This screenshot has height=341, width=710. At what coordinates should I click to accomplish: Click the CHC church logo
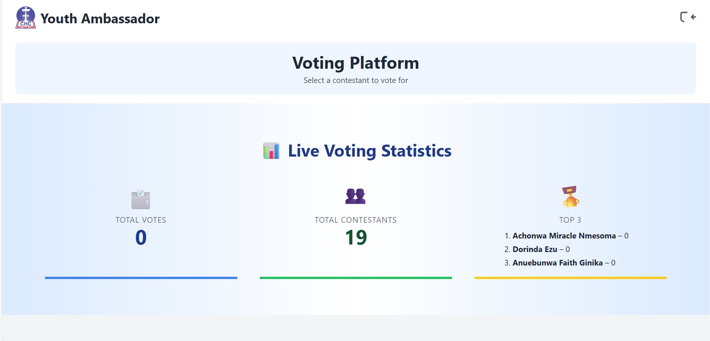coord(26,18)
